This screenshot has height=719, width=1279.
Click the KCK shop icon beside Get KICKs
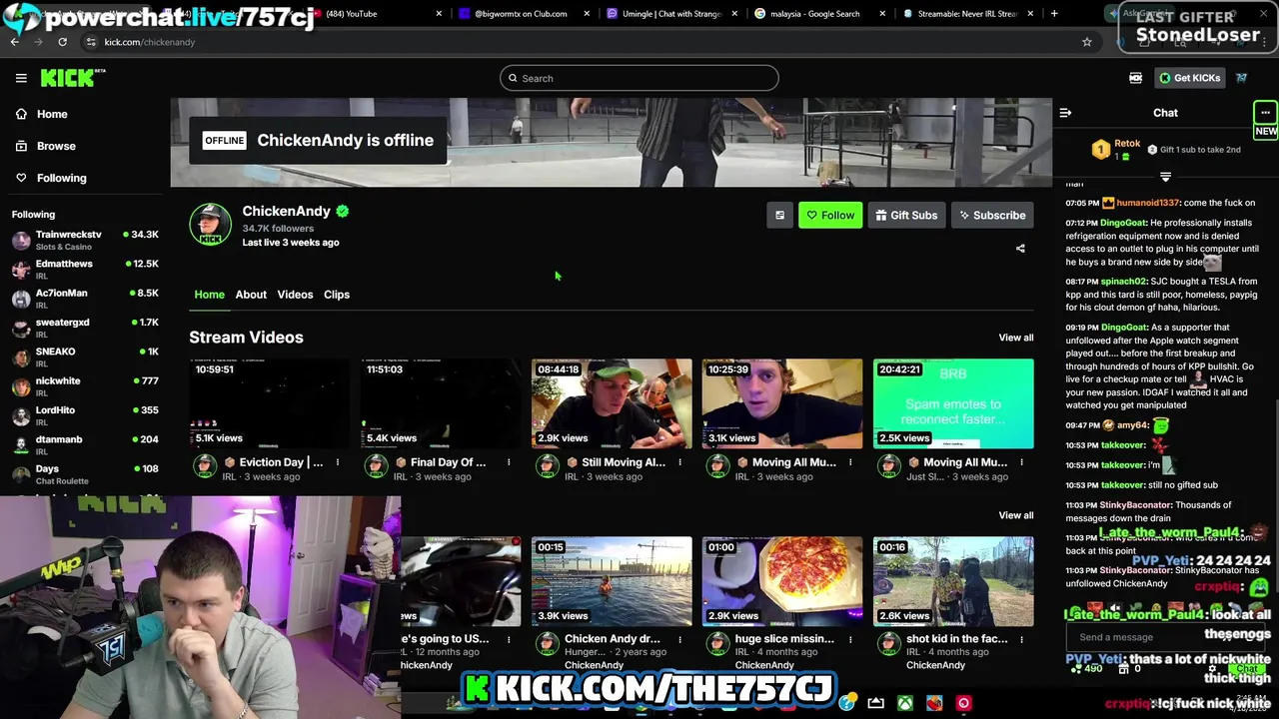tap(1135, 78)
